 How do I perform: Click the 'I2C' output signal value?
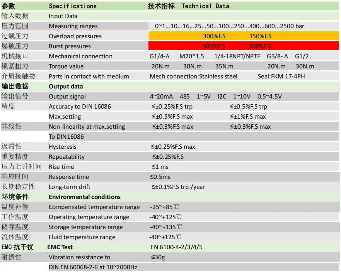(x=222, y=97)
